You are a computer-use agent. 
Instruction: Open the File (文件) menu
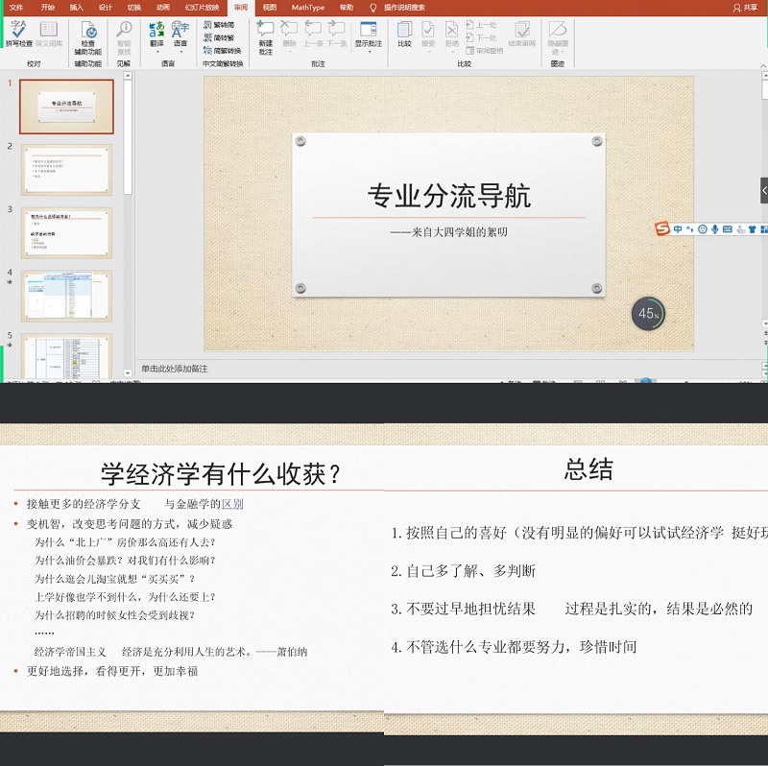[16, 7]
